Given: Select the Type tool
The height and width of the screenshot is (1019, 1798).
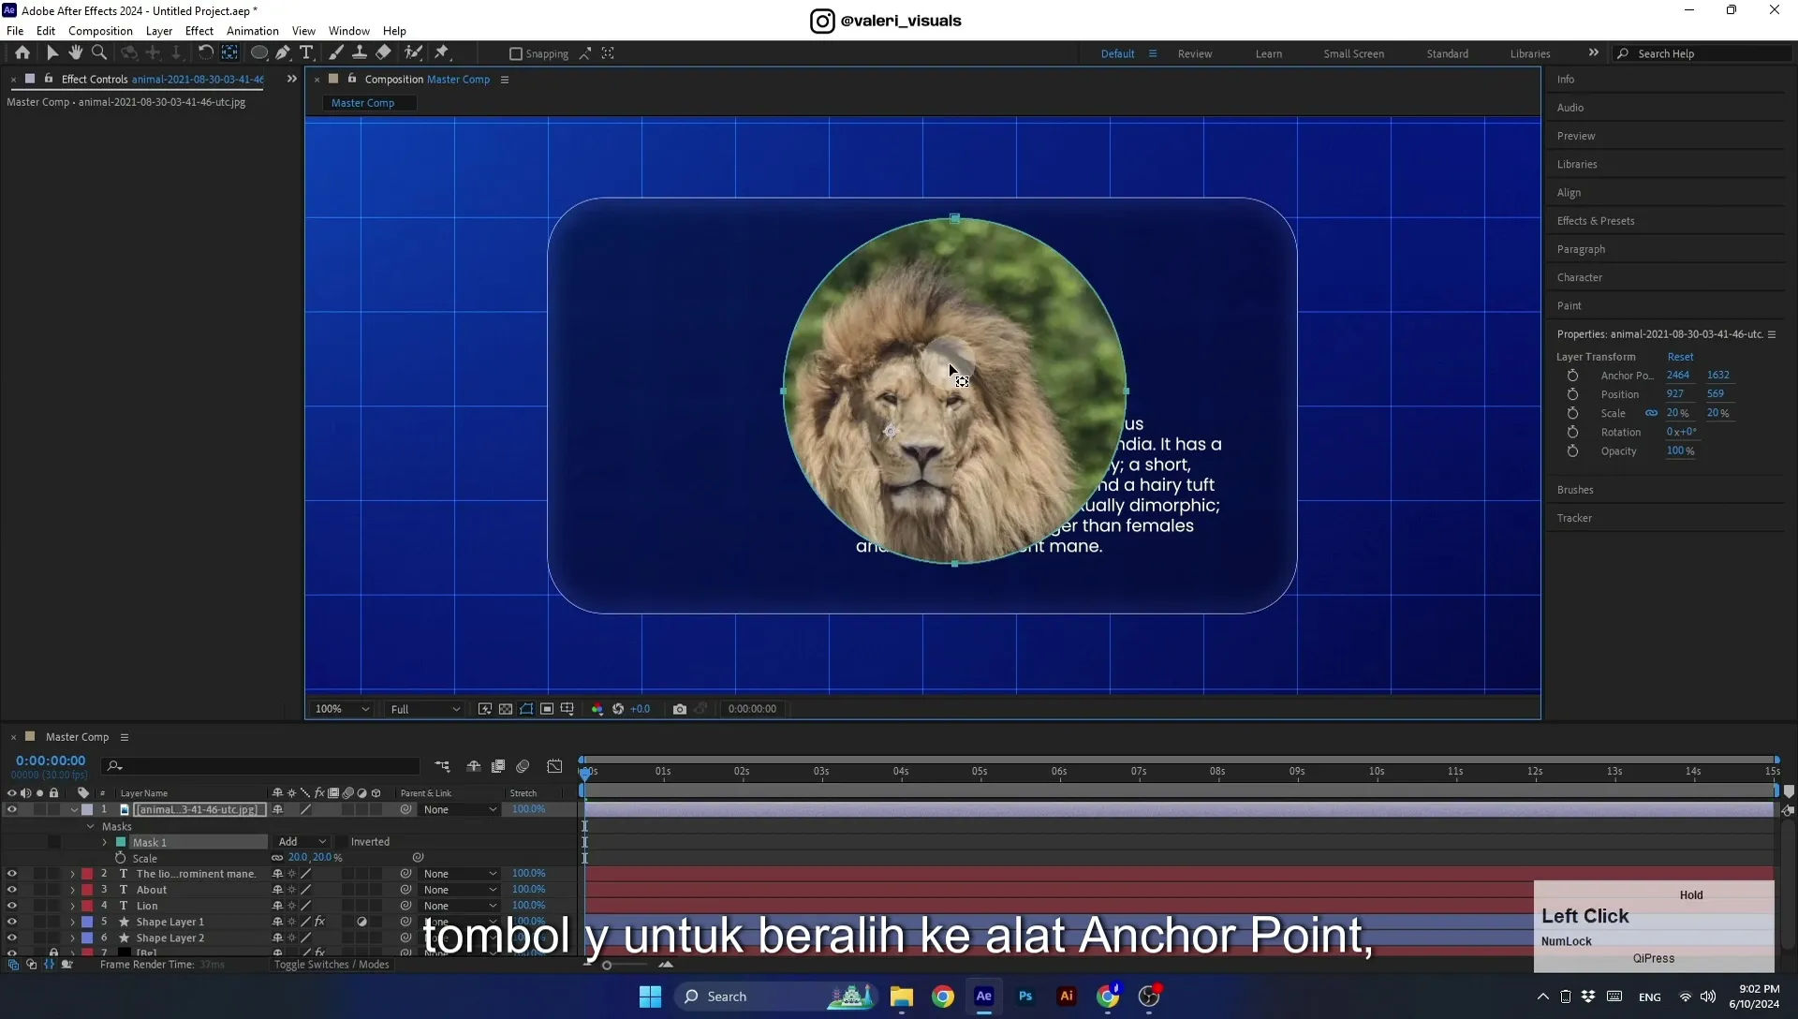Looking at the screenshot, I should click(x=306, y=53).
